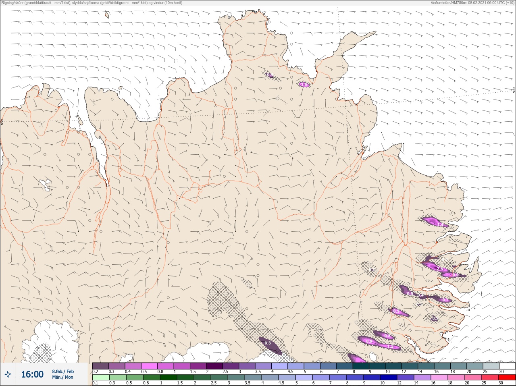The image size is (516, 386).
Task: Pick the bright red swatch ending lower legend
Action: (507, 378)
